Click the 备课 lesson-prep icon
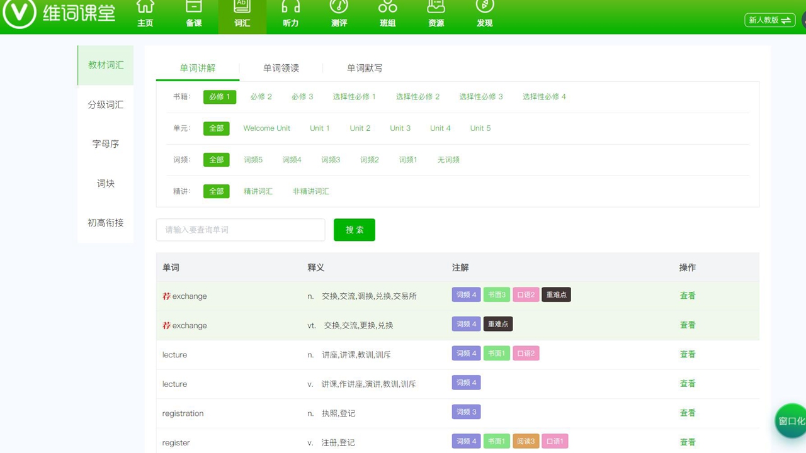 point(194,16)
